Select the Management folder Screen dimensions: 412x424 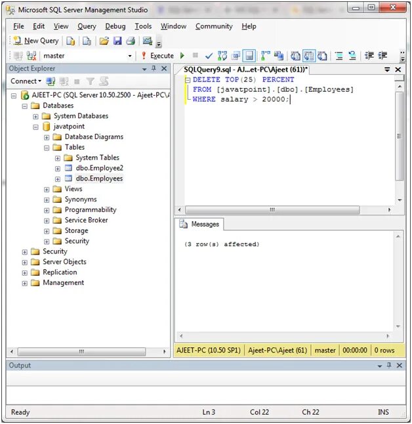pyautogui.click(x=63, y=283)
